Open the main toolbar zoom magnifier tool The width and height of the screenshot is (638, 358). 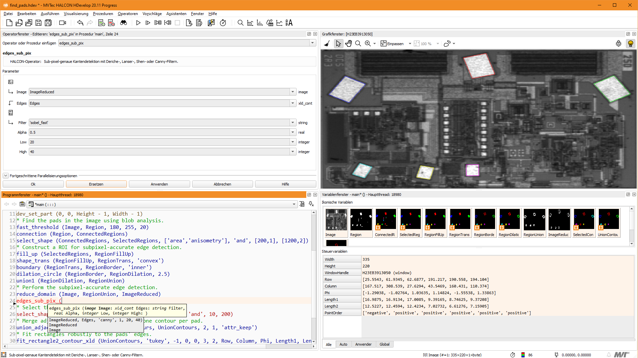240,23
